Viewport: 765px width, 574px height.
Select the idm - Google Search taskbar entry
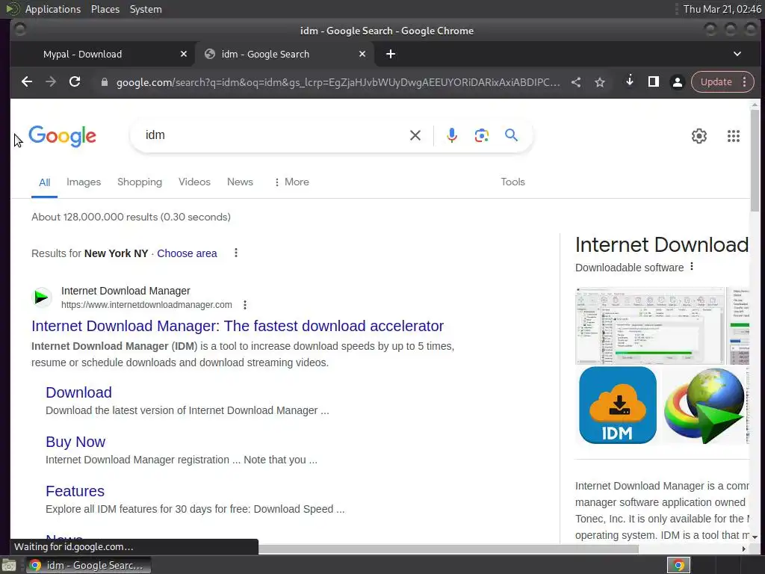88,565
